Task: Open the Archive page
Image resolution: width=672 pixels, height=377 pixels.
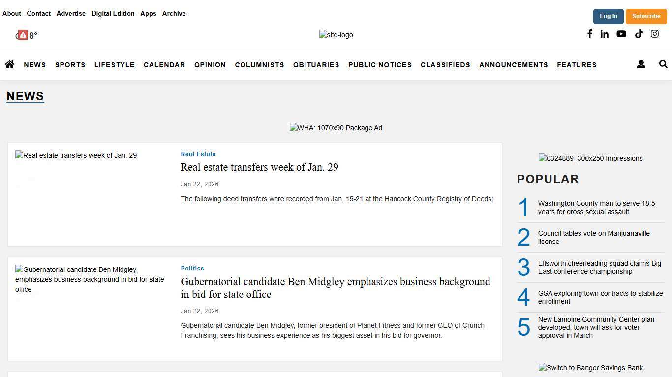Action: tap(174, 13)
